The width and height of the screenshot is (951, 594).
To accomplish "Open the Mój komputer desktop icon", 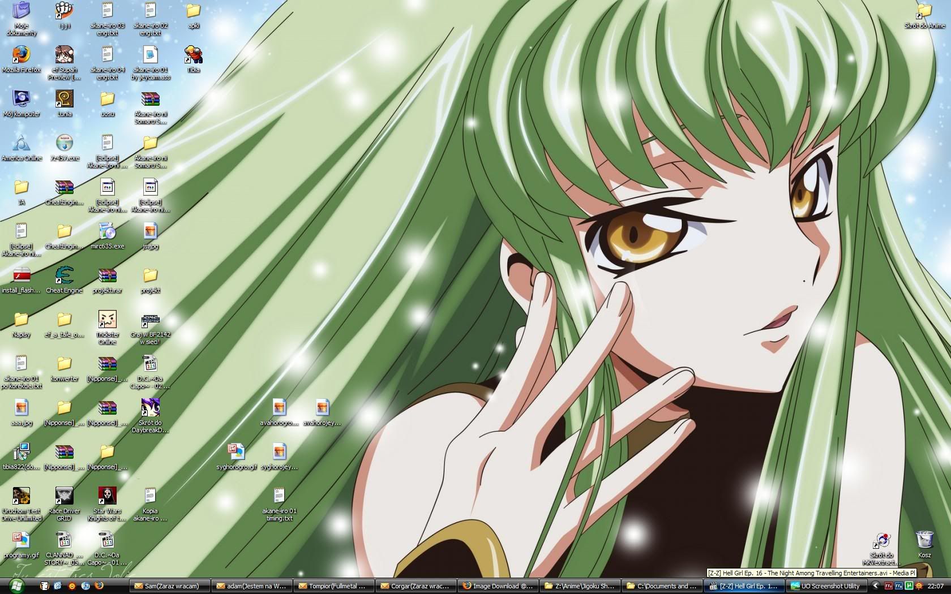I will point(21,104).
